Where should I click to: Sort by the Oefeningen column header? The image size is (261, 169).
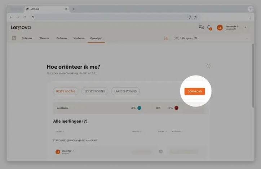tap(177, 131)
